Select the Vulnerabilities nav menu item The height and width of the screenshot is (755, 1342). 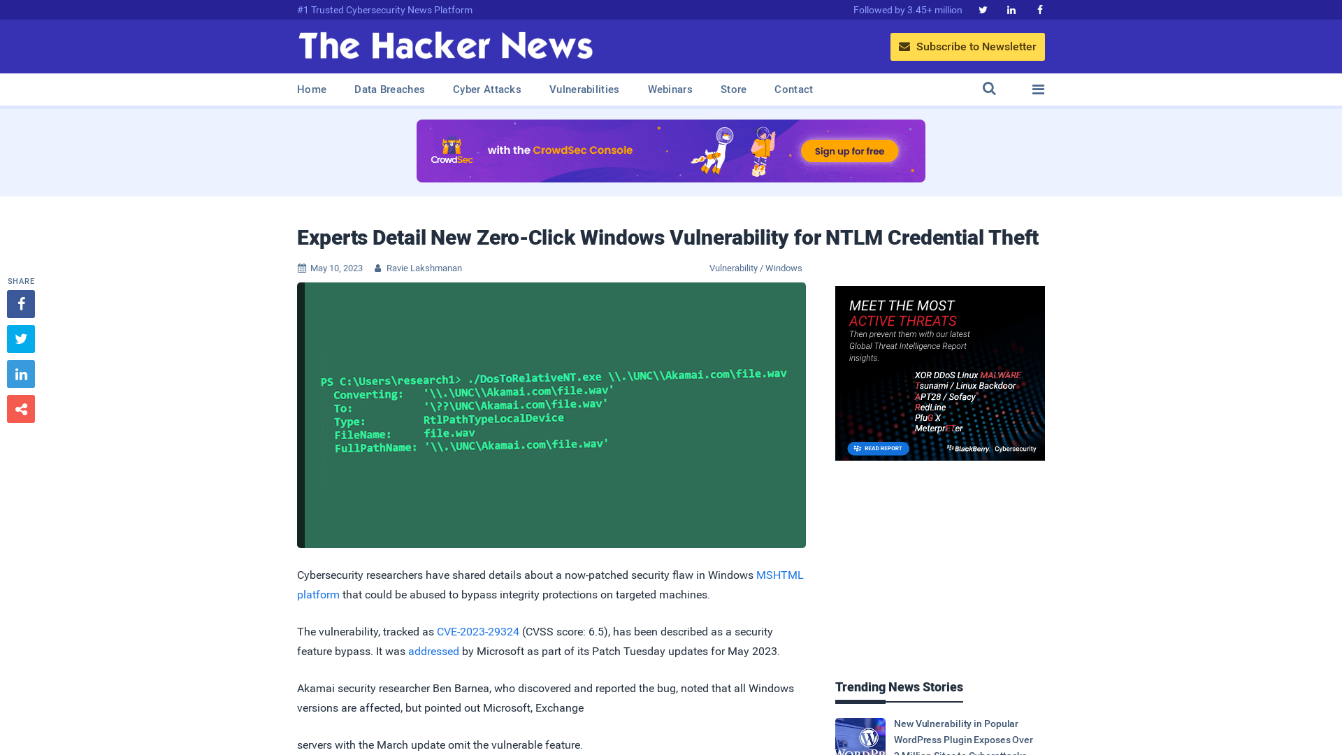(x=584, y=89)
